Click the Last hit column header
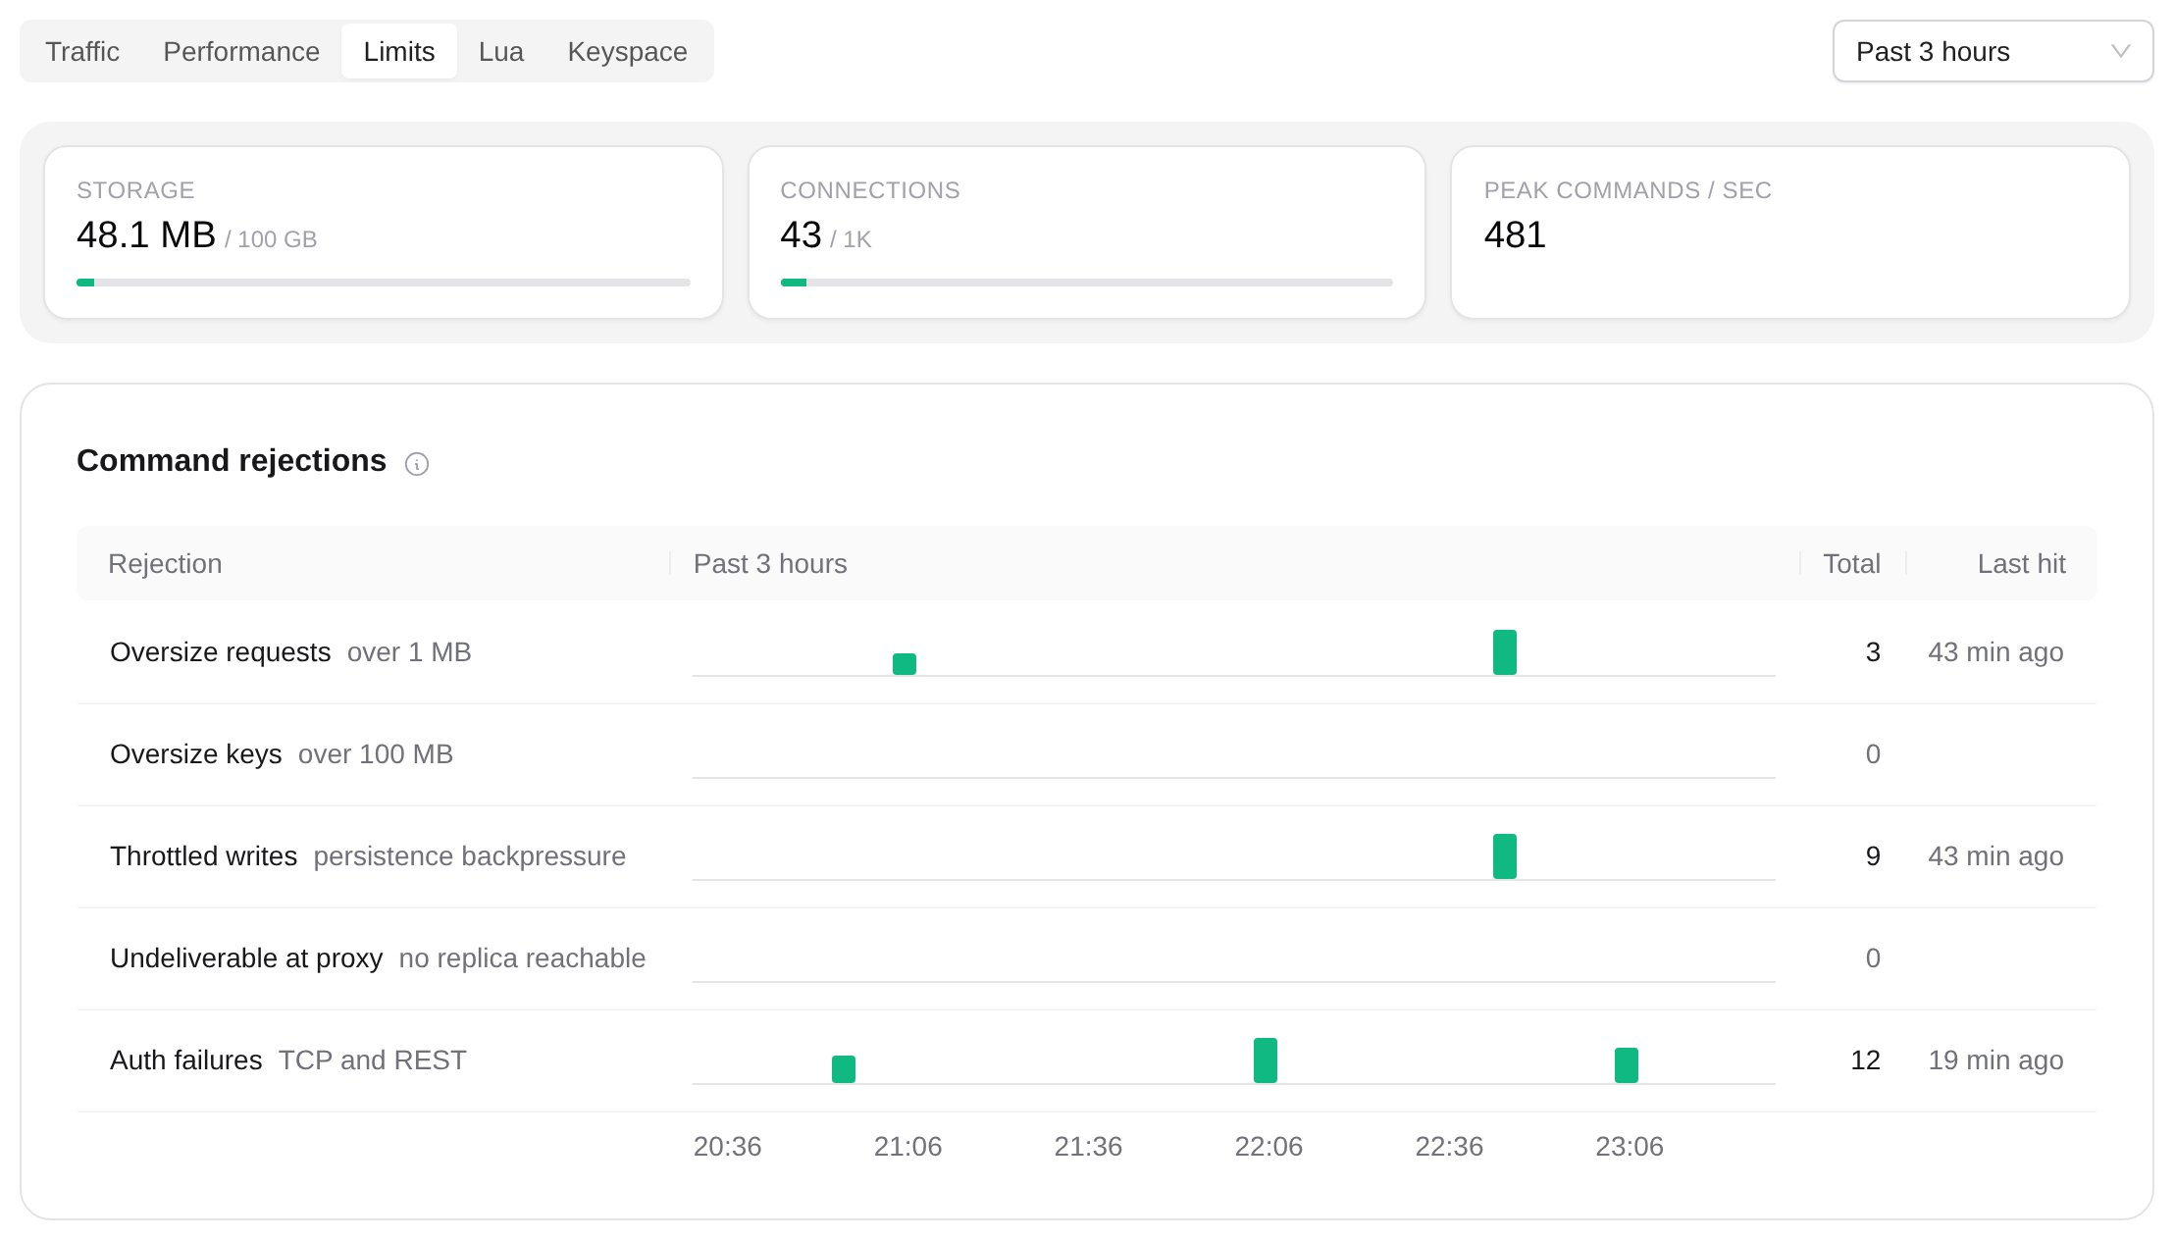 pos(2021,564)
